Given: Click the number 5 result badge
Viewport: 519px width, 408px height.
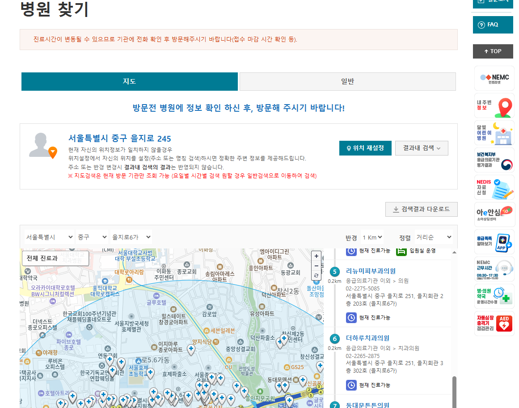Looking at the screenshot, I should [335, 272].
